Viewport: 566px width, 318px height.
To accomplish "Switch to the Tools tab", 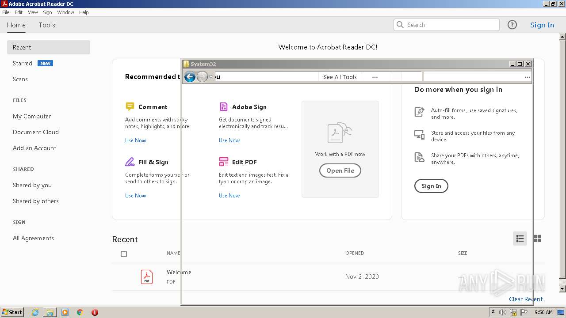I will 47,25.
